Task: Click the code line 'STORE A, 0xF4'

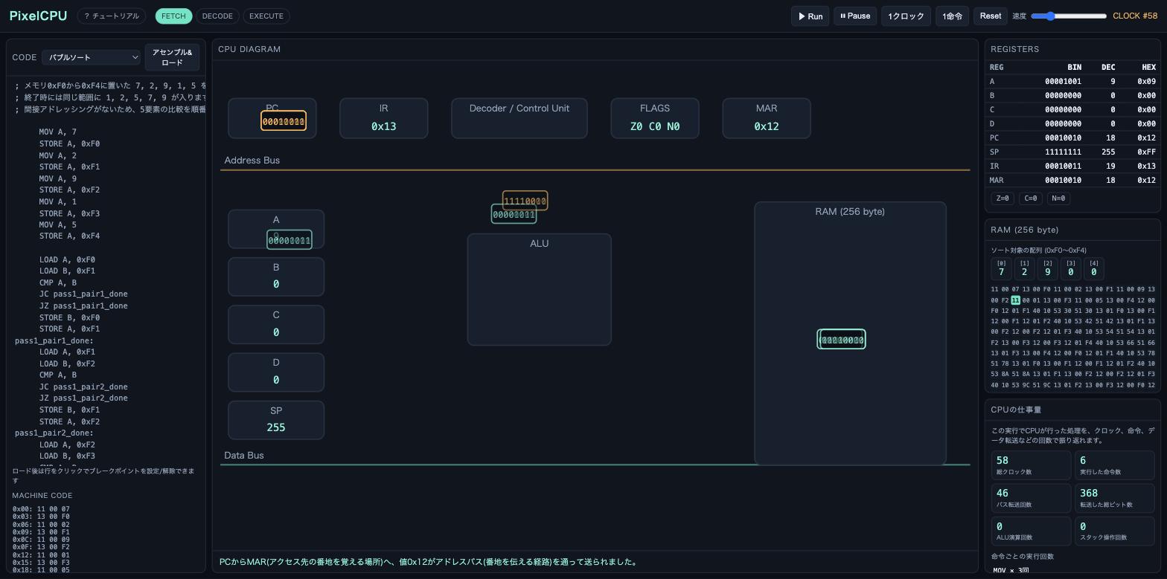Action: pos(69,236)
